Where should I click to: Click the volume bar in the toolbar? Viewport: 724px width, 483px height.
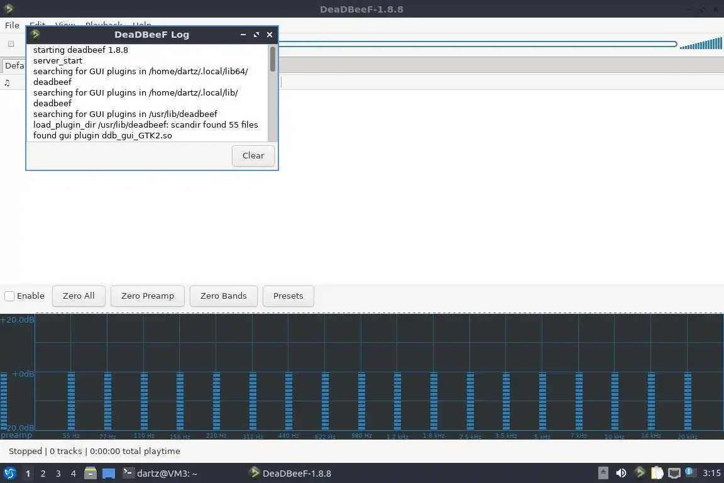pyautogui.click(x=701, y=44)
